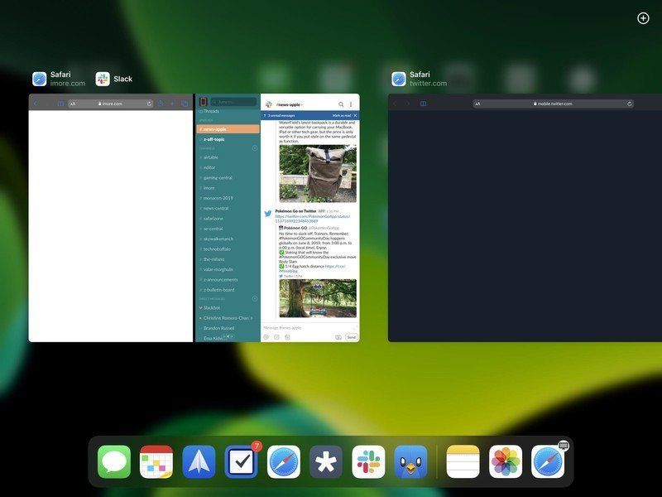Image resolution: width=662 pixels, height=497 pixels.
Task: Open the Messages app from the dock
Action: tap(114, 461)
